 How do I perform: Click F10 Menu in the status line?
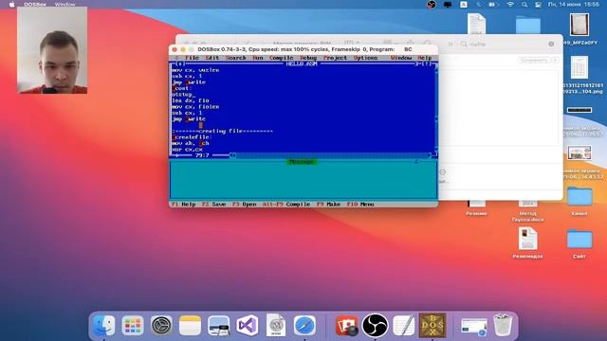(x=360, y=205)
